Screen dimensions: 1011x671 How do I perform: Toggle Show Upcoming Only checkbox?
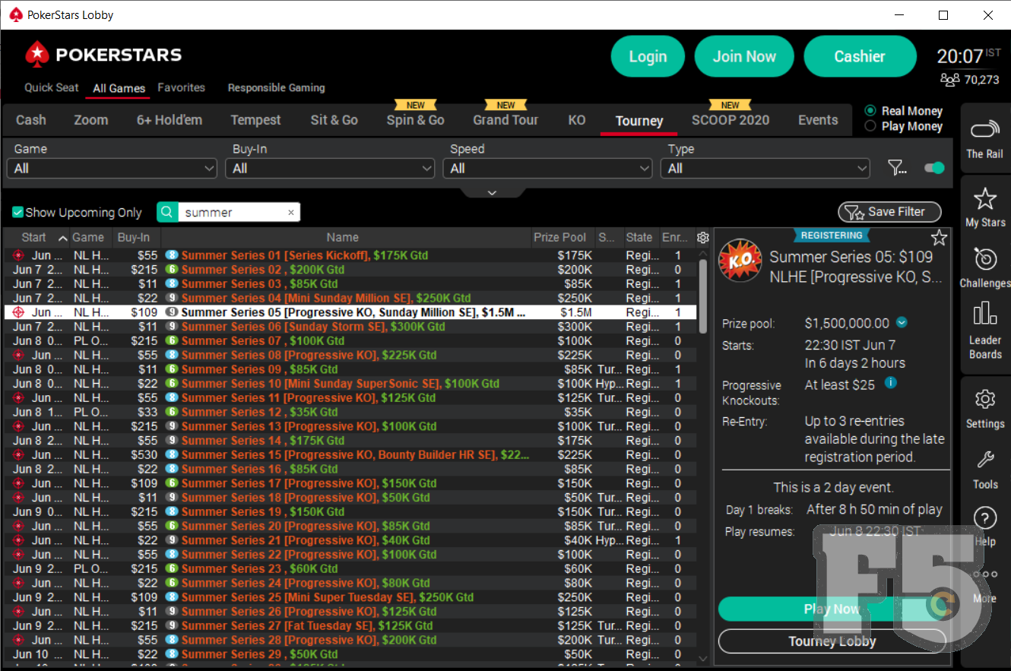(x=18, y=213)
